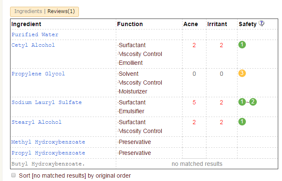Viewport: 282px width, 181px height.
Task: Click Sodium Lauryl Sulfate safety badge 2
Action: pos(253,102)
